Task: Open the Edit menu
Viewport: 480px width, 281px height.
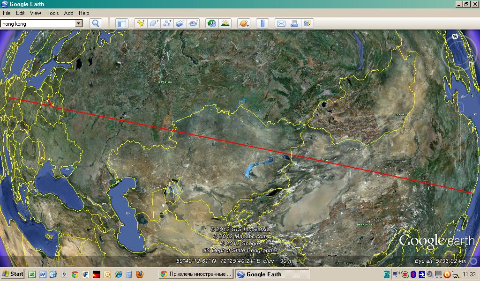Action: 20,13
